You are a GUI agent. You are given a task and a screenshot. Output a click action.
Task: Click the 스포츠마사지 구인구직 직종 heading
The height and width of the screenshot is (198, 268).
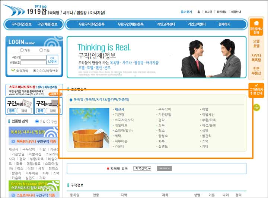[34, 195]
